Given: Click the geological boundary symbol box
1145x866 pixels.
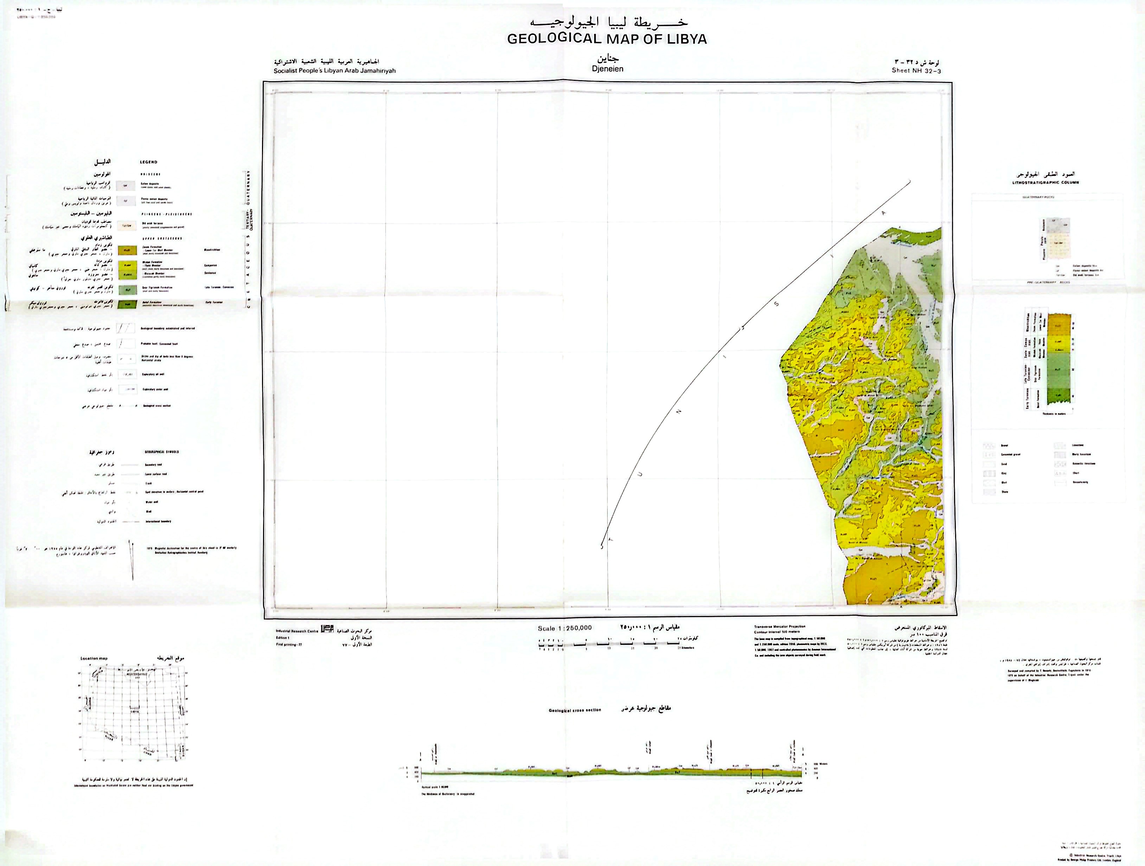Looking at the screenshot, I should [x=126, y=329].
